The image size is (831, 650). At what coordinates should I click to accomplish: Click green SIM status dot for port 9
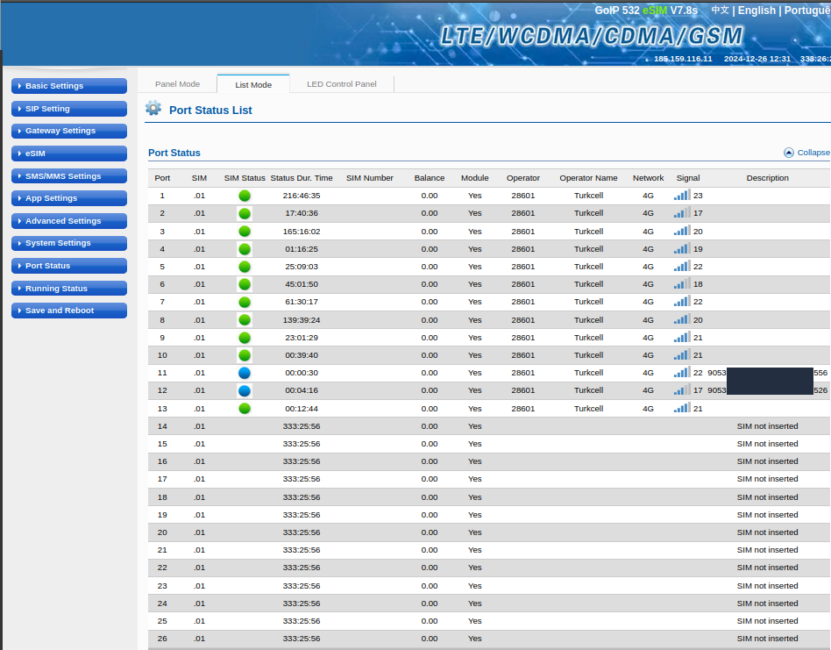point(245,338)
